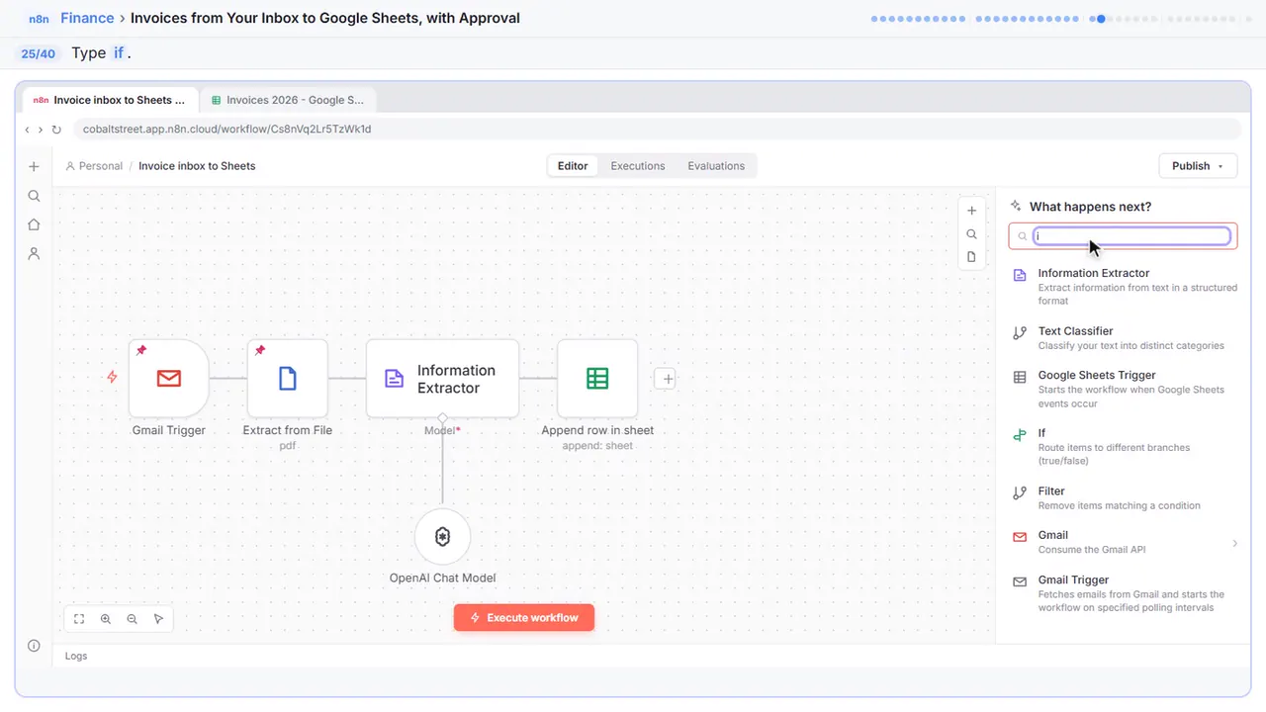
Task: Zoom in on the canvas
Action: click(106, 619)
